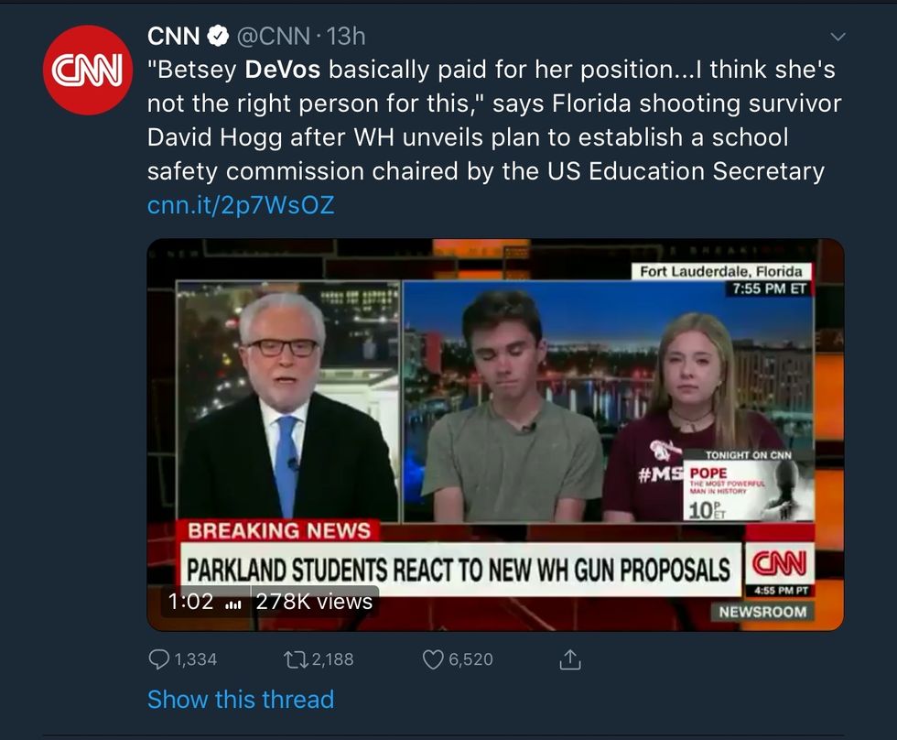Screen dimensions: 897x740
Task: Like the tweet with the heart icon
Action: [x=432, y=659]
